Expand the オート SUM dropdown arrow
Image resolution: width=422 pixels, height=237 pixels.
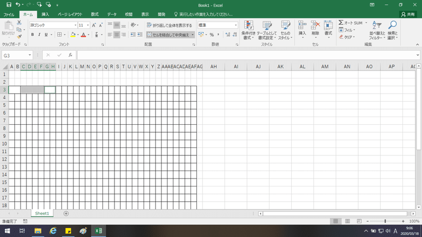tap(366, 23)
